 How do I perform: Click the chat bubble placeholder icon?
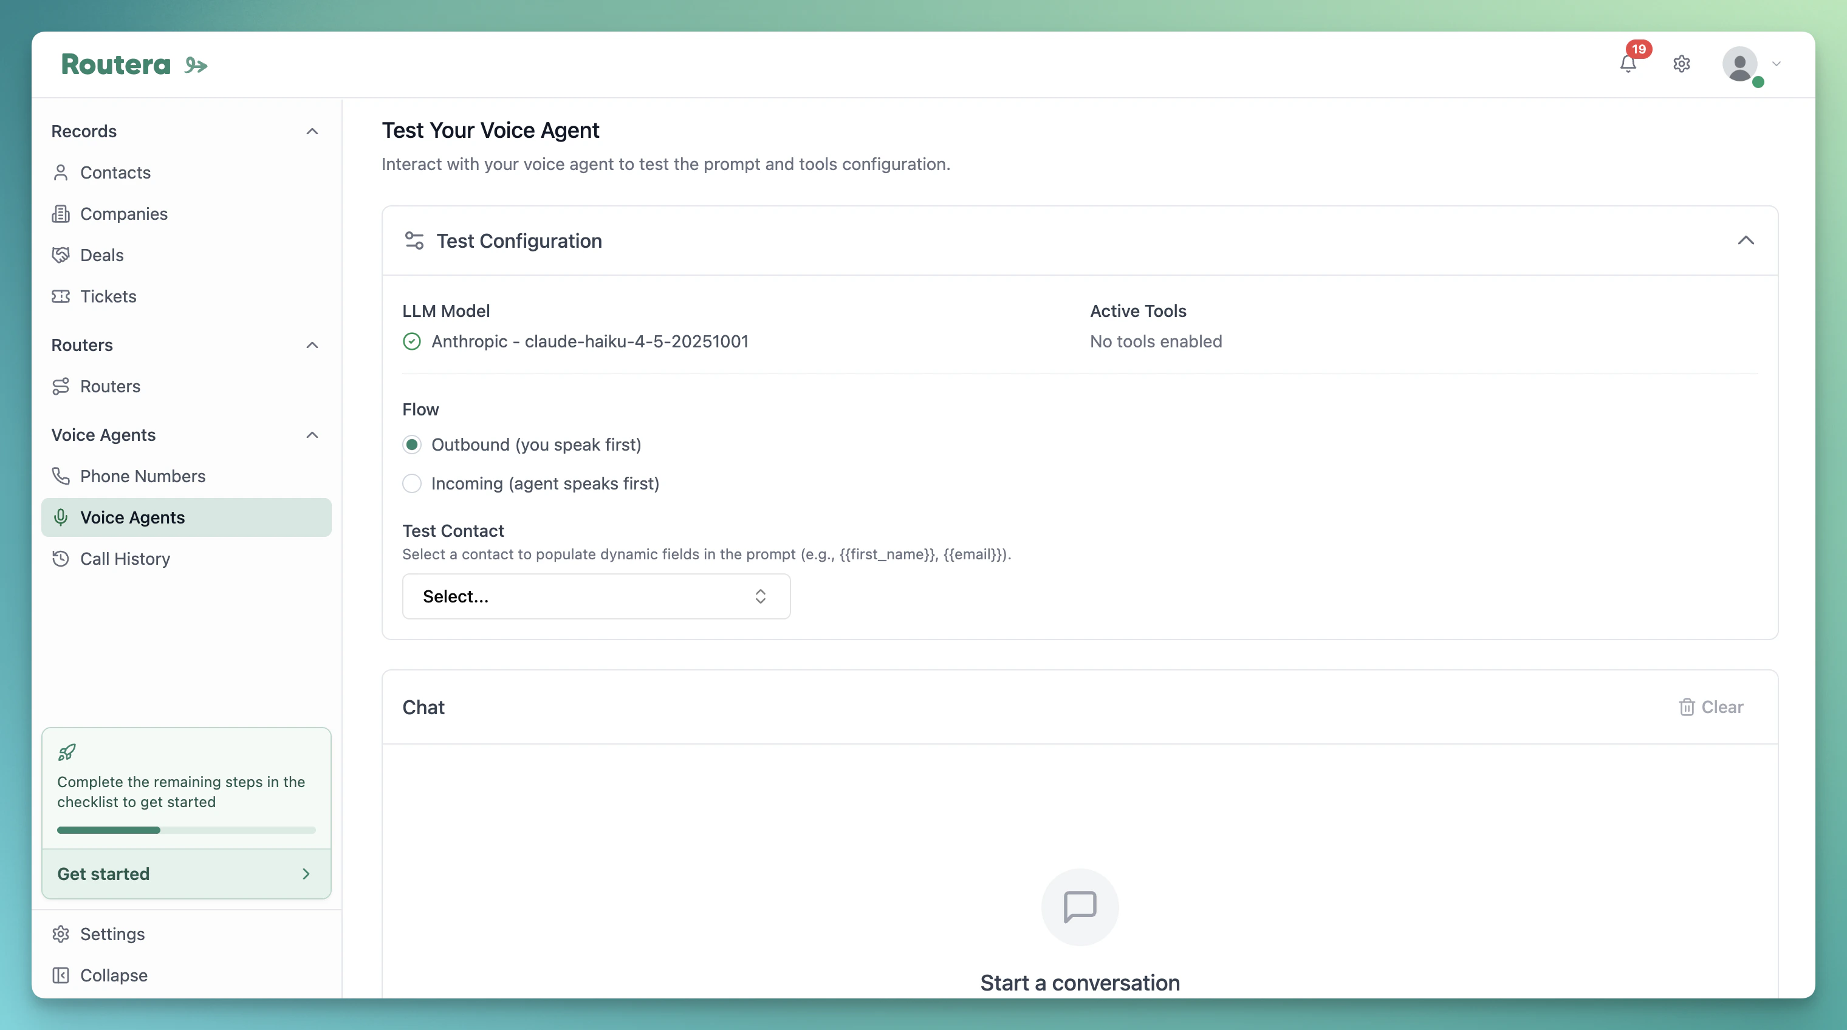[1080, 907]
